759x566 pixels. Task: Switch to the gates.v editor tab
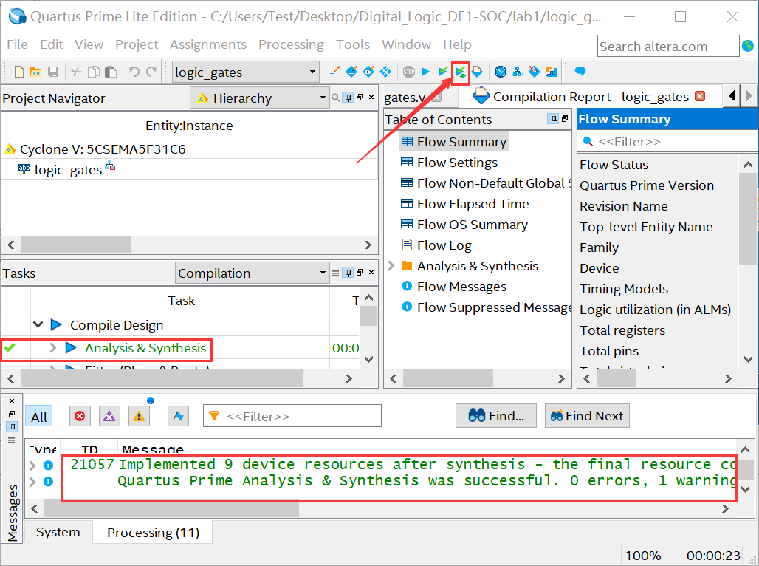point(405,98)
